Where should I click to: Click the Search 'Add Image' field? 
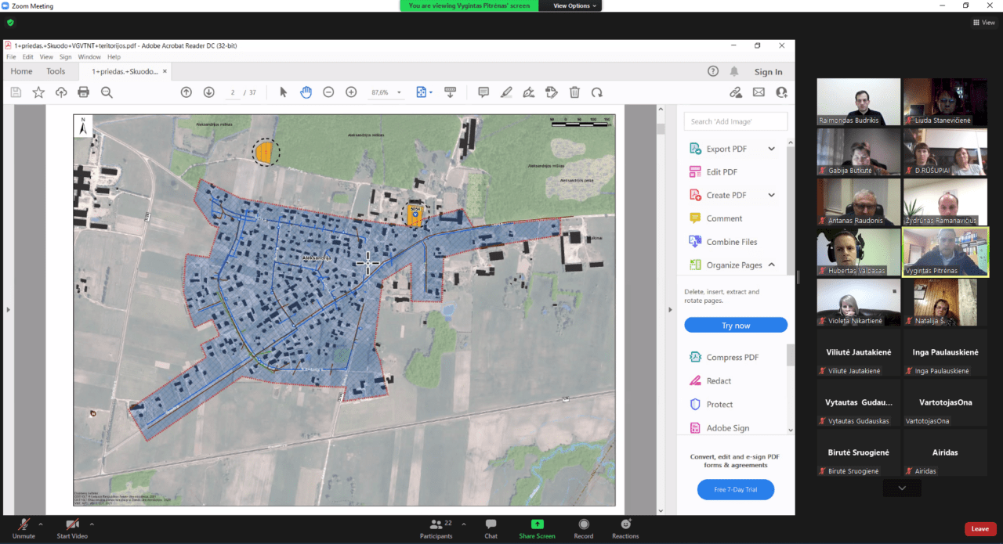click(735, 121)
